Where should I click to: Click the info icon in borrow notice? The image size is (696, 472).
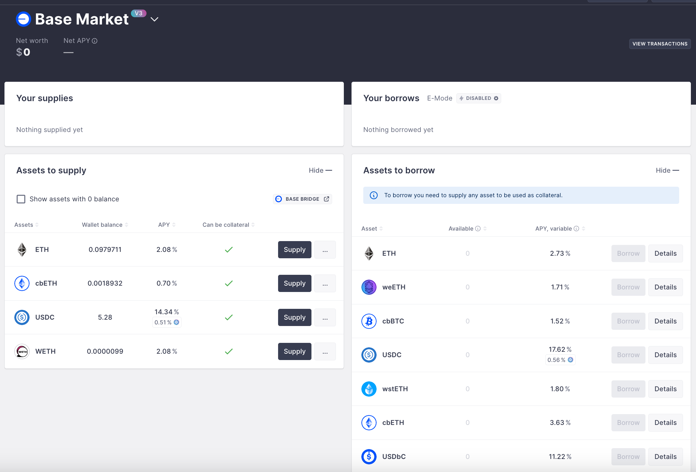point(374,195)
